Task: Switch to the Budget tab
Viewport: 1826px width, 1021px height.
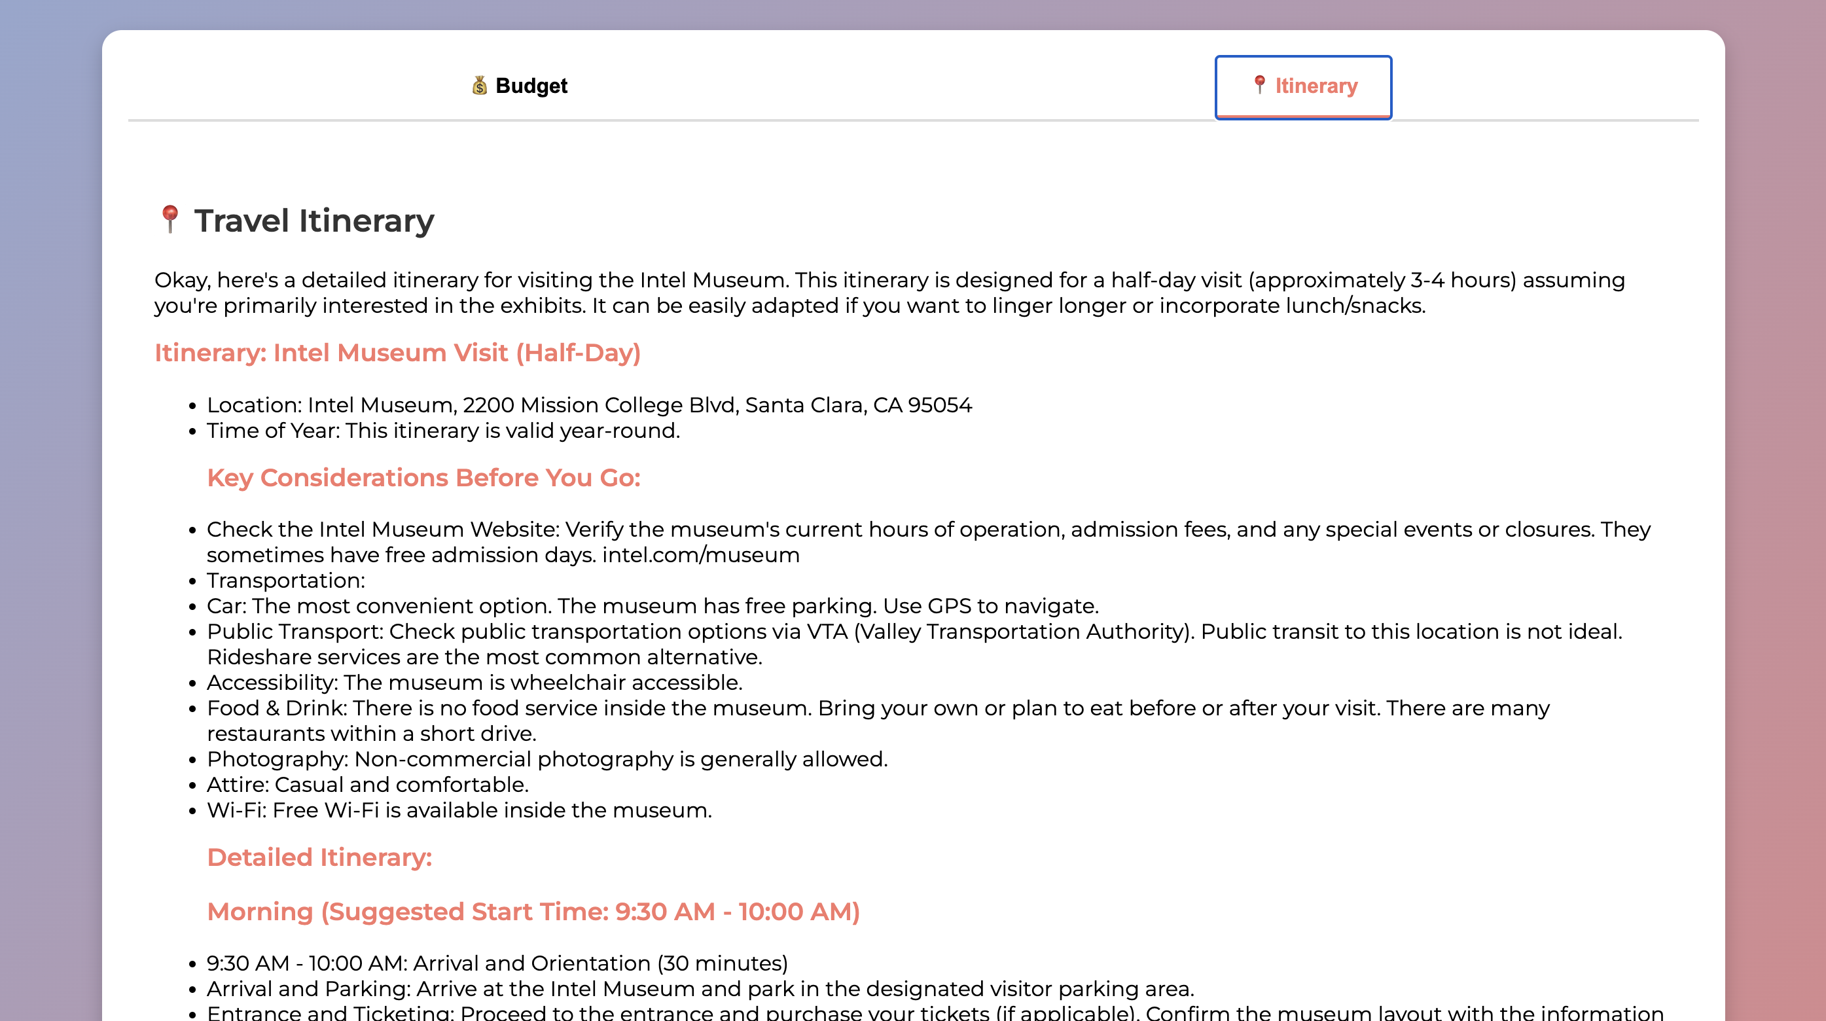Action: 520,86
